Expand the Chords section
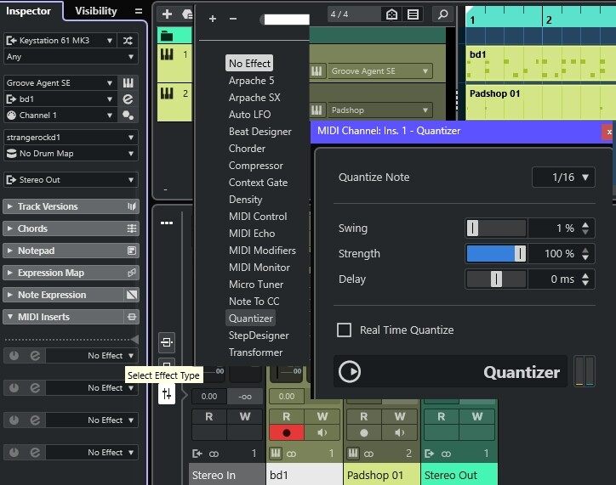Viewport: 616px width, 485px height. click(71, 228)
